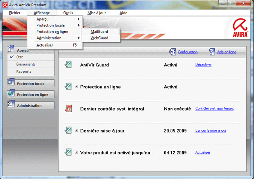This screenshot has height=179, width=254.
Task: Expand the Dernière mise à jour row
Action: tap(76, 131)
